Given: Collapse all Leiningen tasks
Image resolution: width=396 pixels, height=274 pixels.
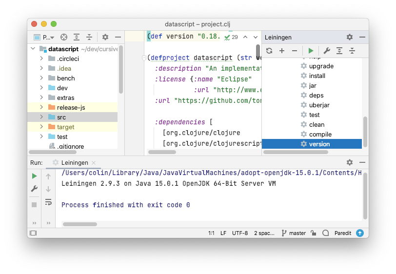Looking at the screenshot, I should 352,51.
